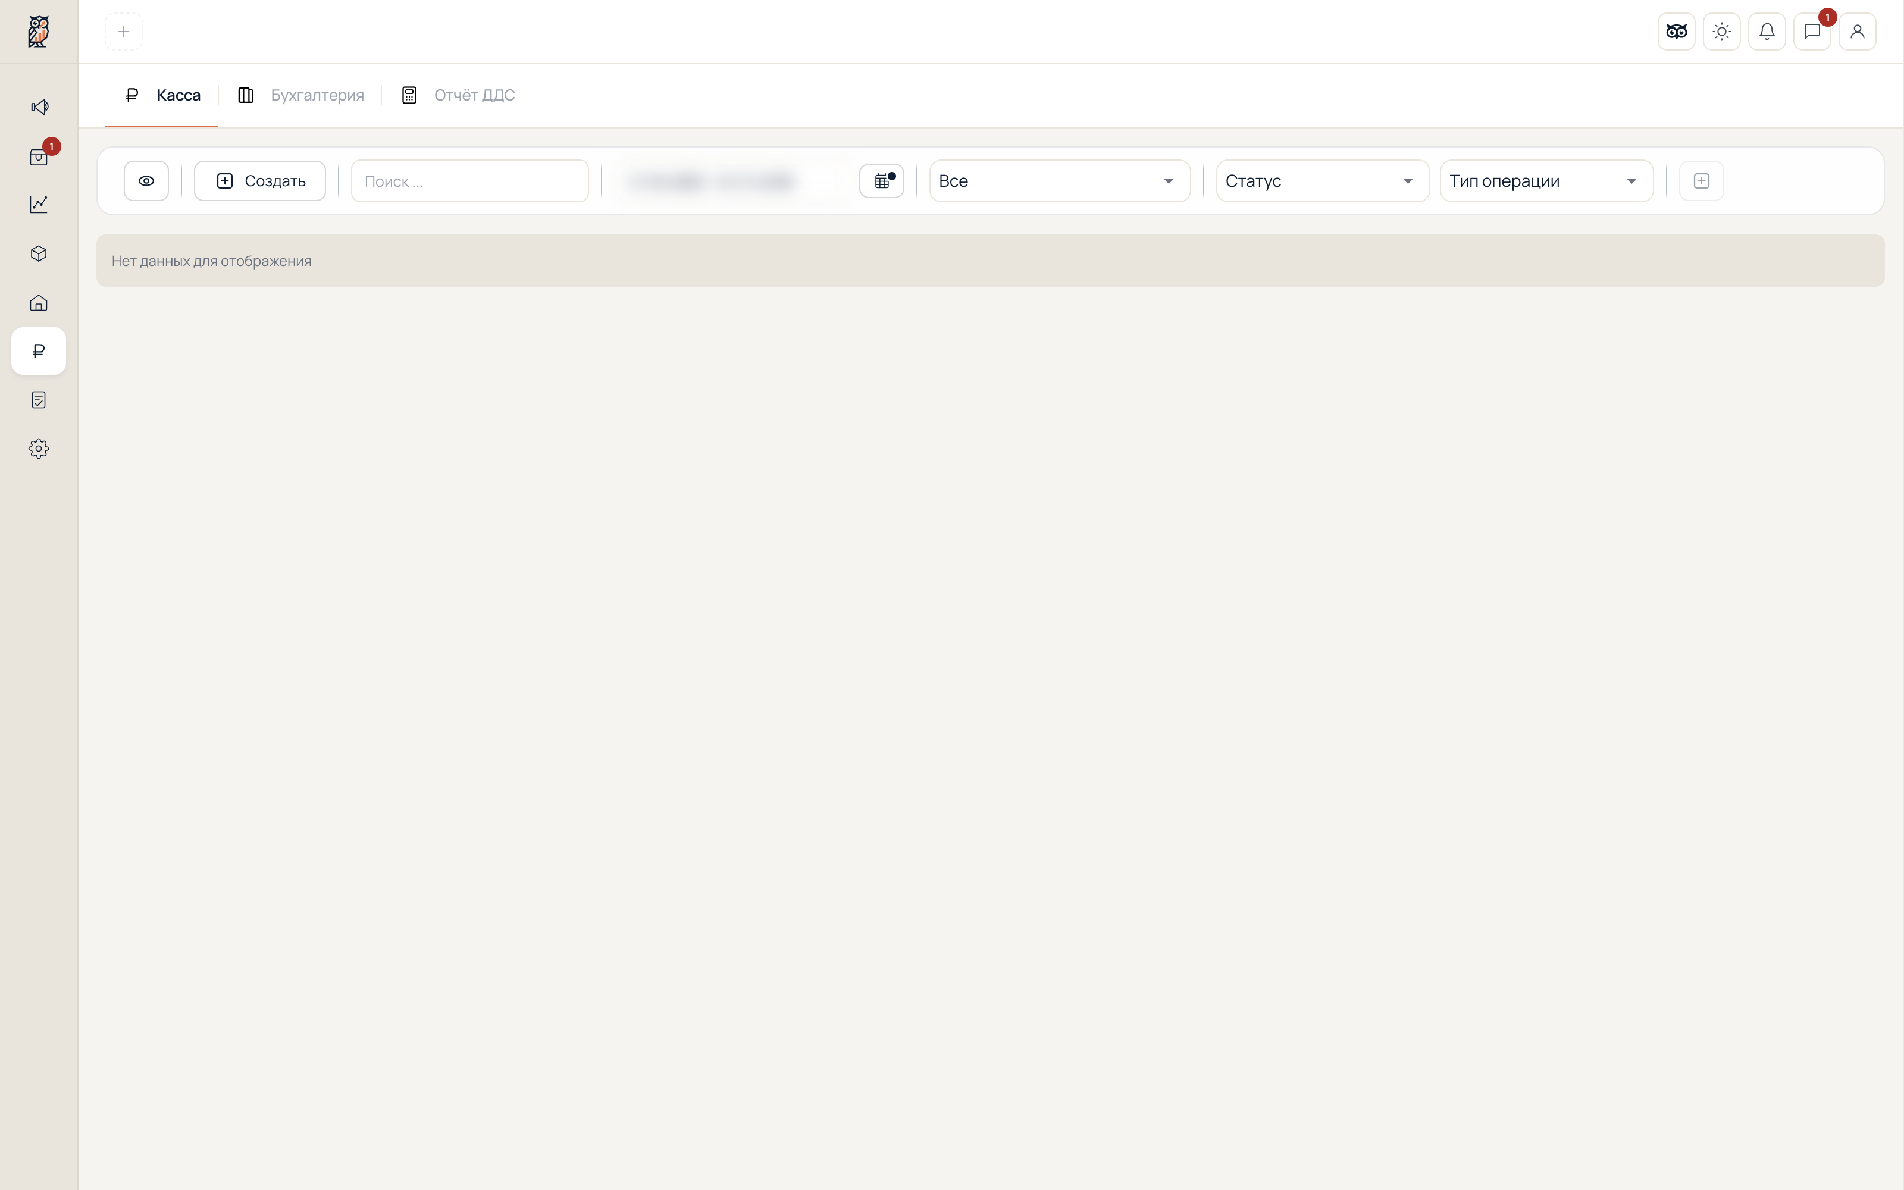This screenshot has width=1904, height=1190.
Task: Open the warehouse home section
Action: (39, 303)
